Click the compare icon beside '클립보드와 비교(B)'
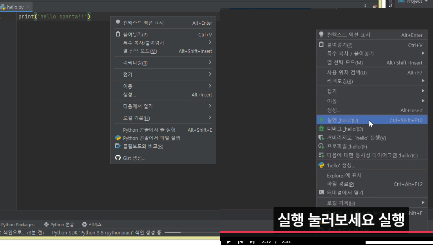The width and height of the screenshot is (433, 245). (x=118, y=146)
